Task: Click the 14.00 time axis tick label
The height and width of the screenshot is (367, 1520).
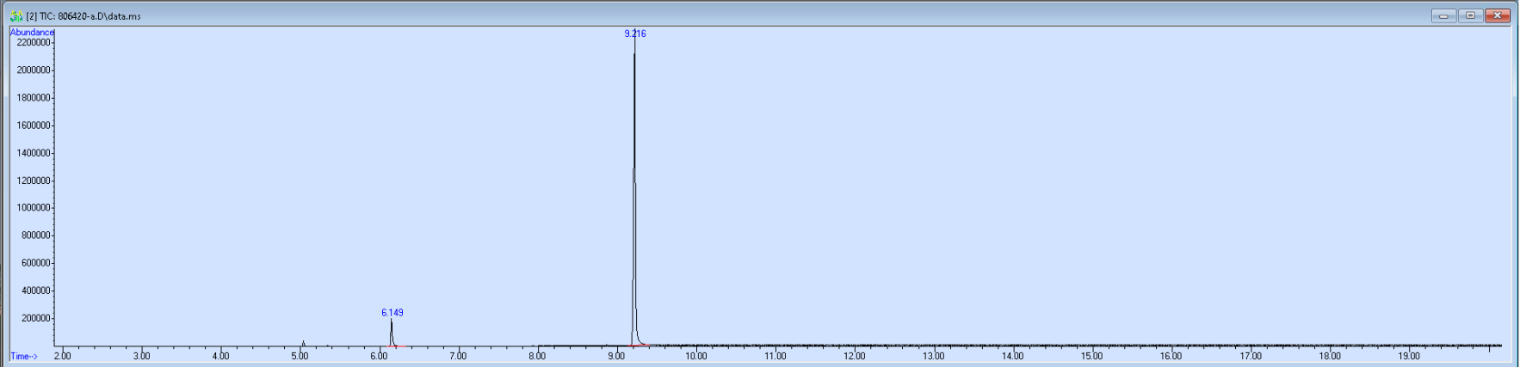Action: pyautogui.click(x=1013, y=356)
